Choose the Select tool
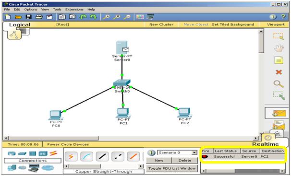The width and height of the screenshot is (291, 176). (279, 36)
